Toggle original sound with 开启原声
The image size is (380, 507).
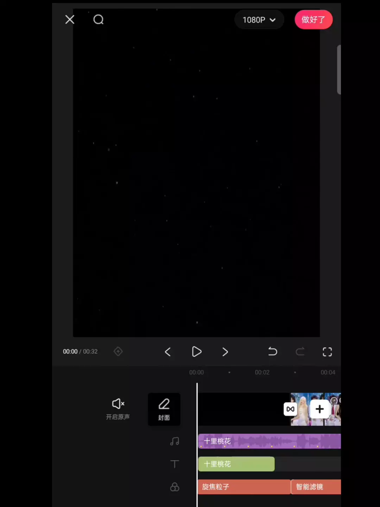(x=118, y=409)
